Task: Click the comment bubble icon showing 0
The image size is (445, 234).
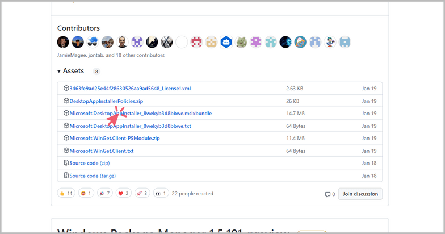Action: [x=328, y=194]
